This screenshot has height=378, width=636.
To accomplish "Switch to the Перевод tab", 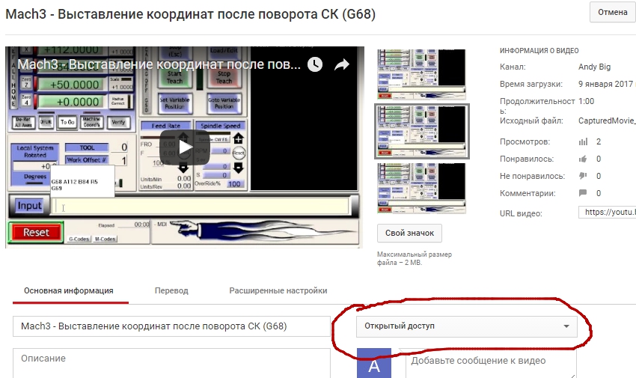I will pos(171,291).
